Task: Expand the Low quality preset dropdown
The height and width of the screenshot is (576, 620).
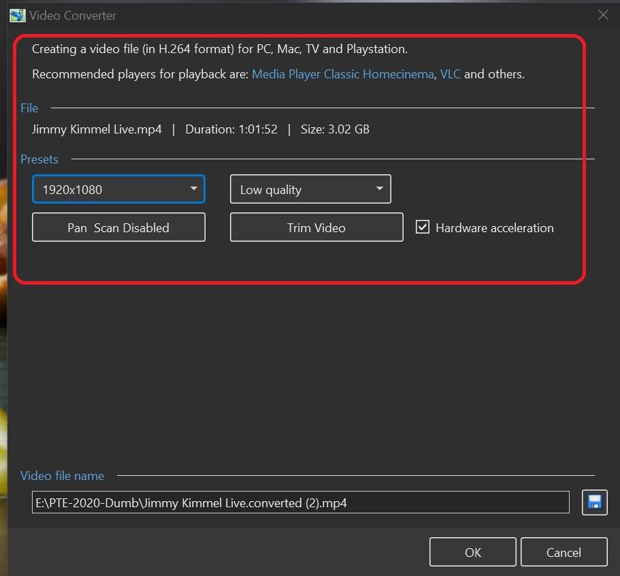Action: click(x=310, y=189)
